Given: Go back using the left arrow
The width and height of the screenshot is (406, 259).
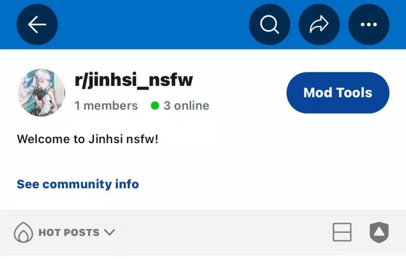Looking at the screenshot, I should pyautogui.click(x=37, y=24).
